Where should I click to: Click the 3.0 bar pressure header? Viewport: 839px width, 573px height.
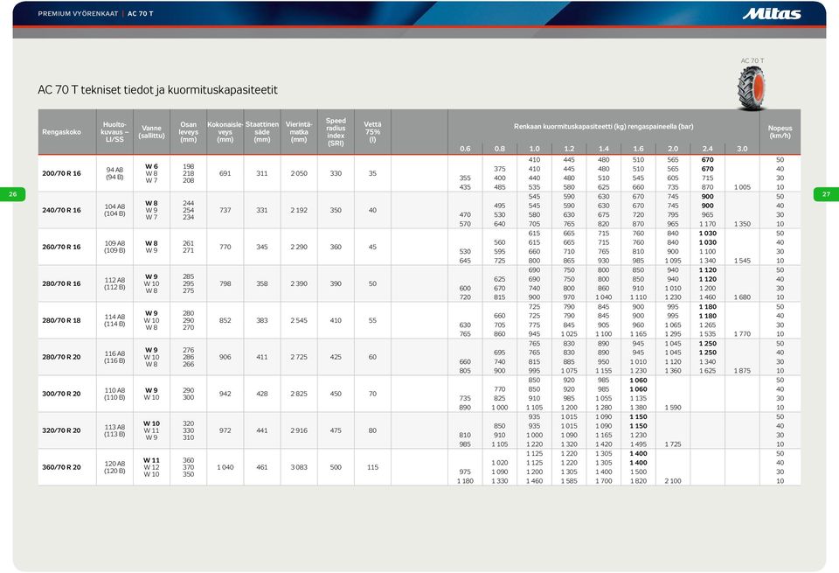[742, 149]
